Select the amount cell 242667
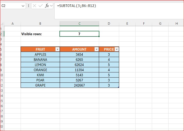The height and width of the screenshot is (131, 184). (79, 85)
